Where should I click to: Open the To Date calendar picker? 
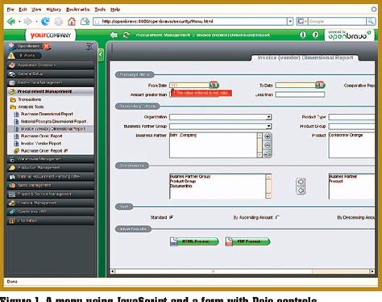coord(320,85)
